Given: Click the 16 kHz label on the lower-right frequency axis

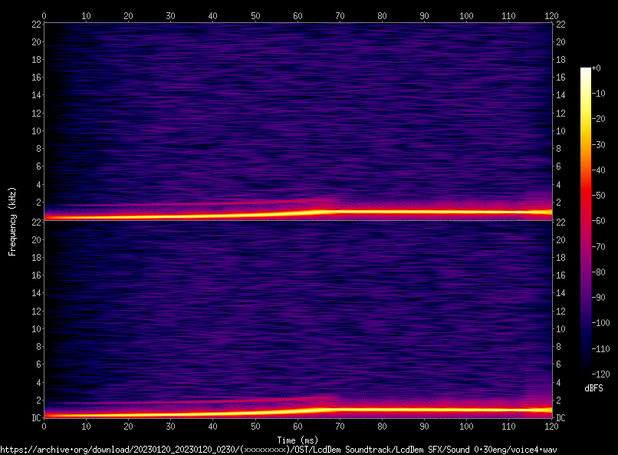Looking at the screenshot, I should tap(560, 275).
